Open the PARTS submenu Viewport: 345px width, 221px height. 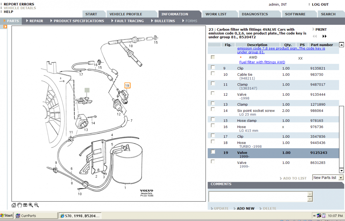pyautogui.click(x=11, y=21)
